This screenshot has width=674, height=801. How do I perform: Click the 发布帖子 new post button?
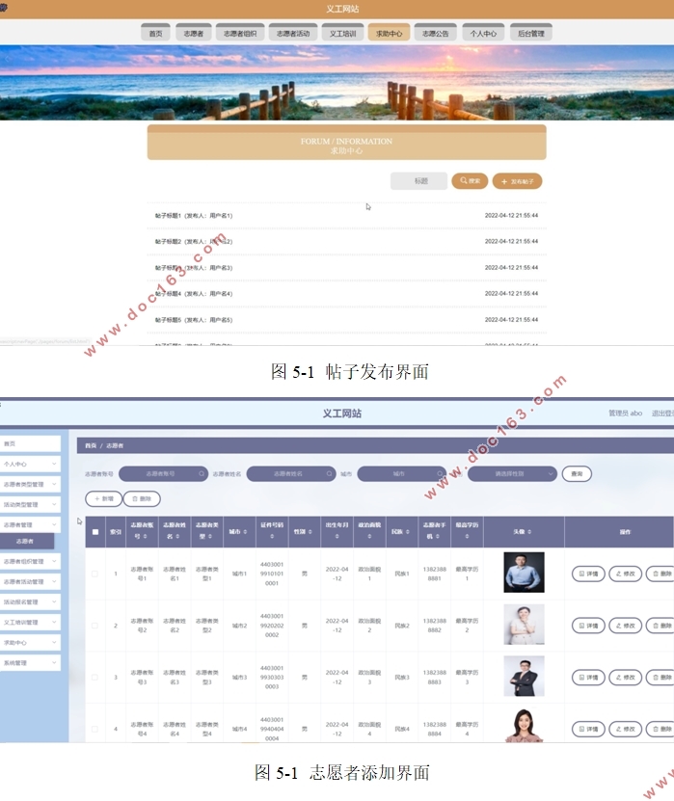pos(517,181)
